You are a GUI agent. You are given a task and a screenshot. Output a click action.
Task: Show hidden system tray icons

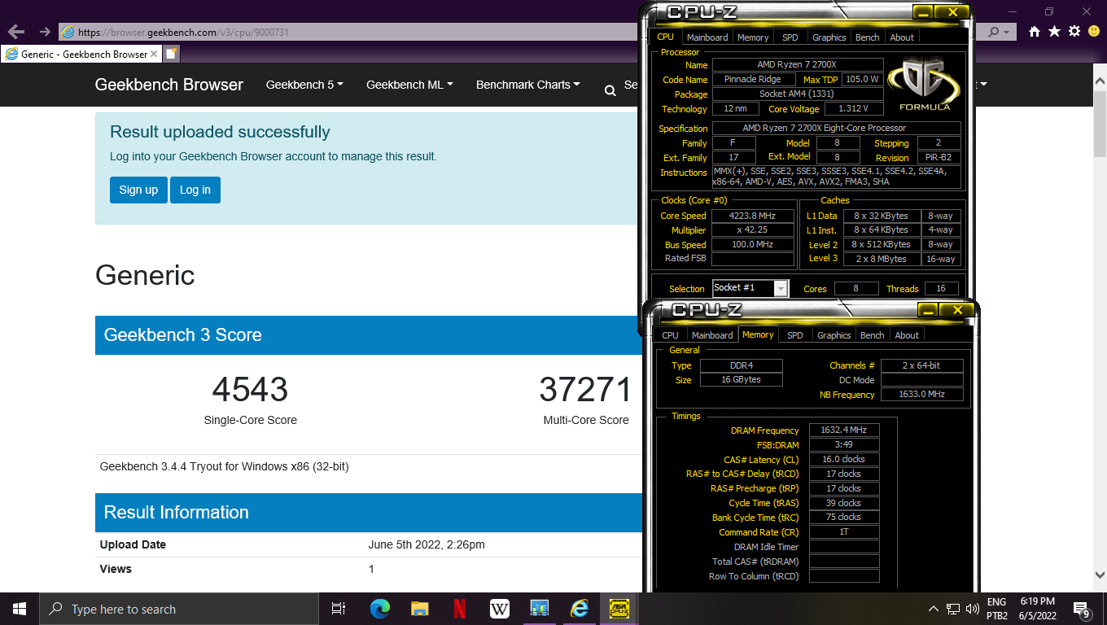point(934,609)
